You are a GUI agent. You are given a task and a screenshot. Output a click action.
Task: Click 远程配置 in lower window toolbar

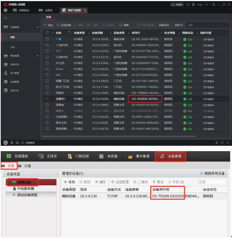[x=120, y=182]
